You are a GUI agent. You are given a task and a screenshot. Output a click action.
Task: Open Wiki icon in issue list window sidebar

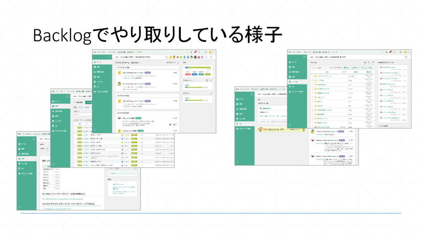point(53,116)
